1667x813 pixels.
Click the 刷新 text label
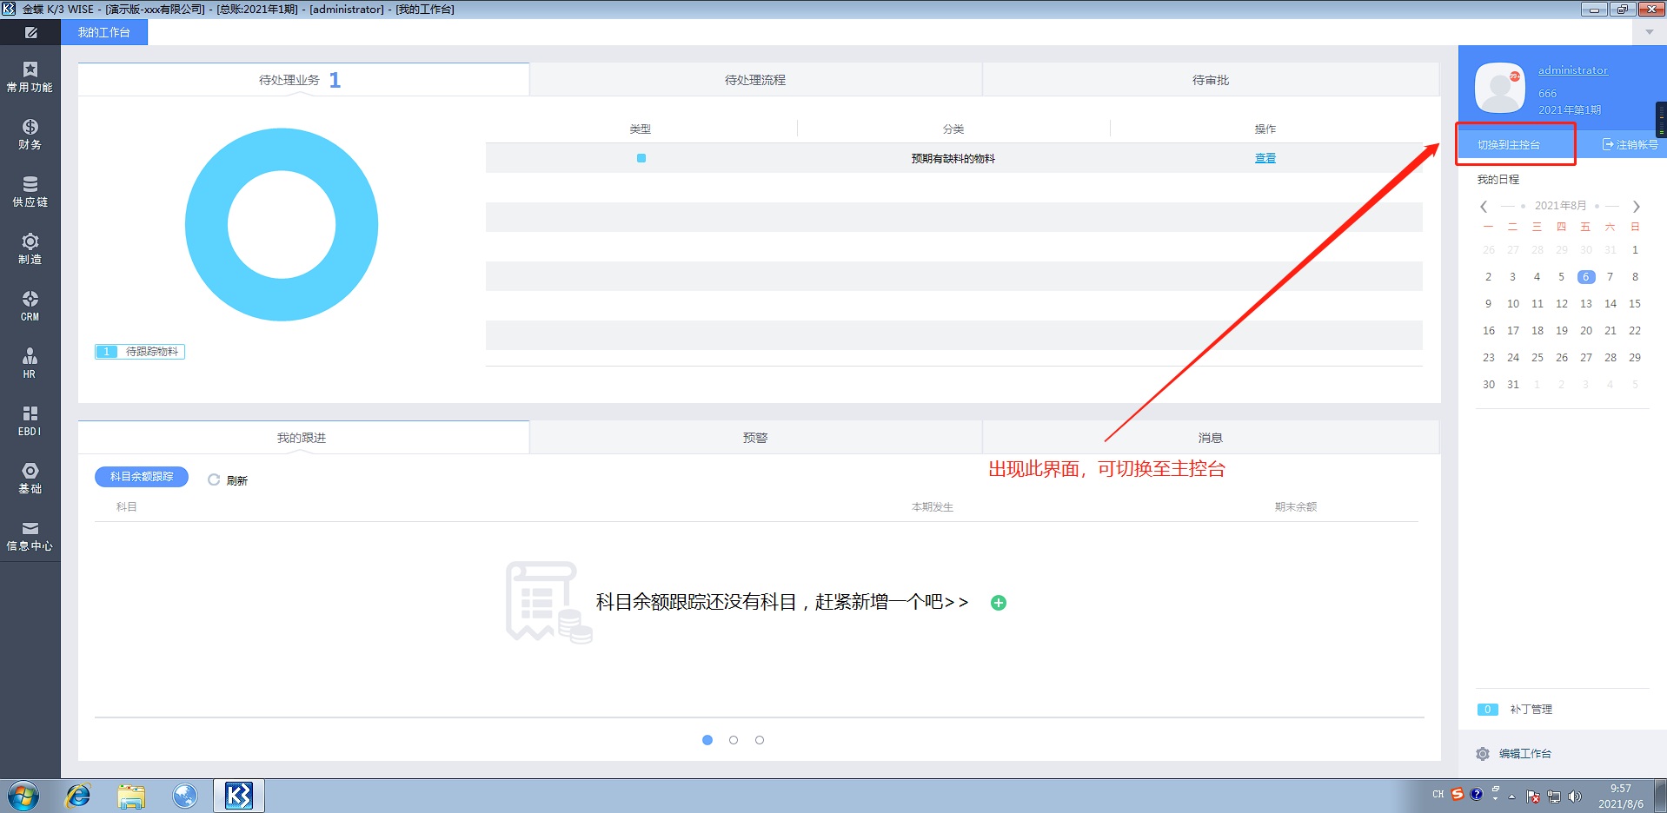pyautogui.click(x=237, y=480)
